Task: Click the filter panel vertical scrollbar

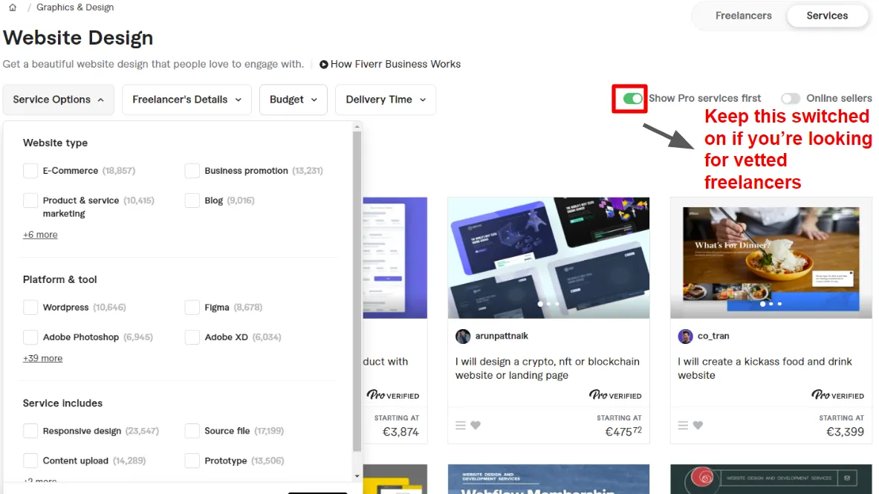Action: pos(357,292)
